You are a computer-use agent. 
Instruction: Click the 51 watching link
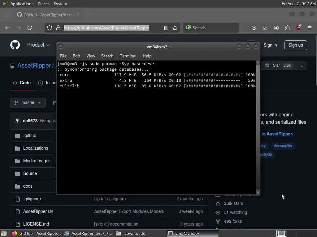(x=235, y=212)
